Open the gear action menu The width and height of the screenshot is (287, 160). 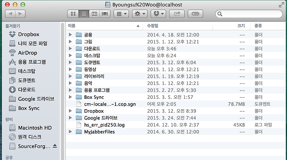[140, 14]
